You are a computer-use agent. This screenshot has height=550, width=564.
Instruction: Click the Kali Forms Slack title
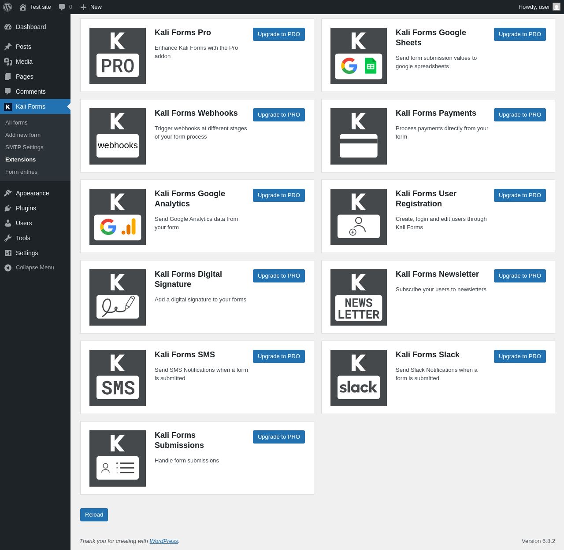pyautogui.click(x=427, y=355)
